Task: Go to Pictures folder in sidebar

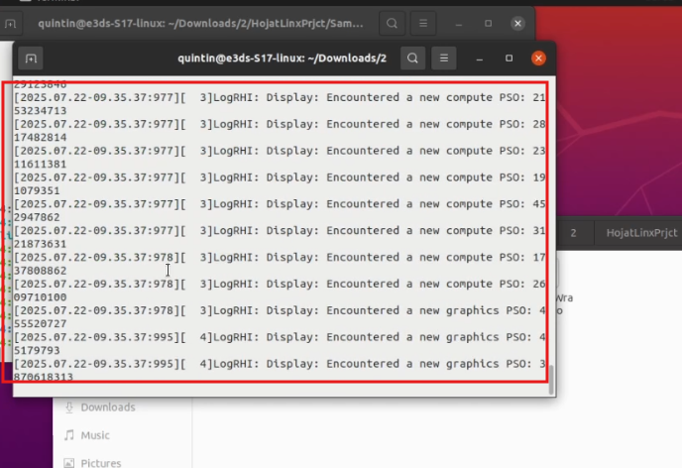Action: 100,462
